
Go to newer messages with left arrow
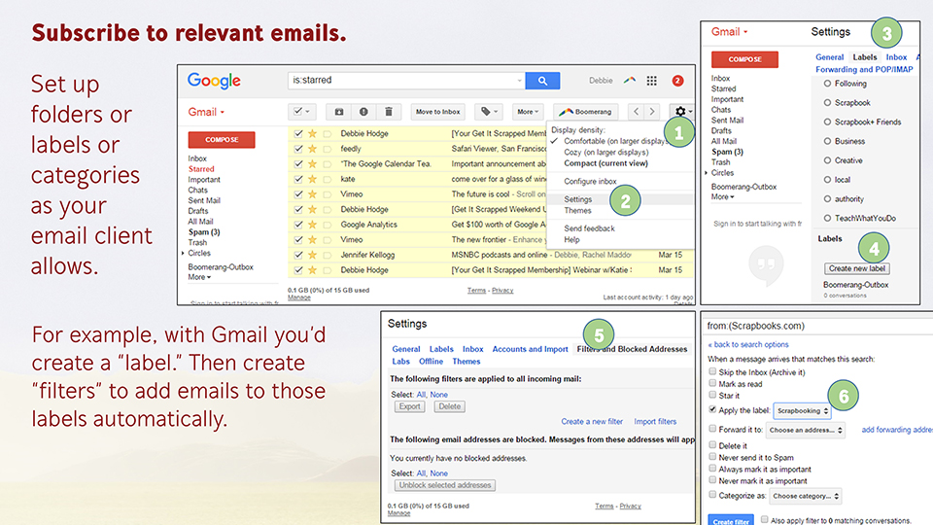[x=636, y=111]
